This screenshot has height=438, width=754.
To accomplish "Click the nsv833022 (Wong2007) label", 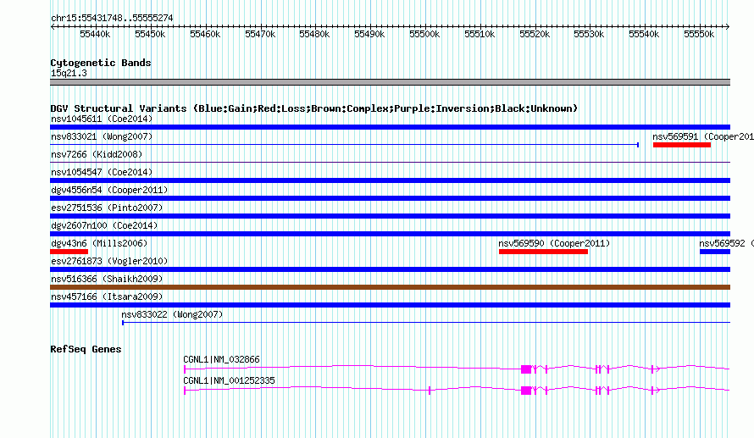I will pos(172,314).
